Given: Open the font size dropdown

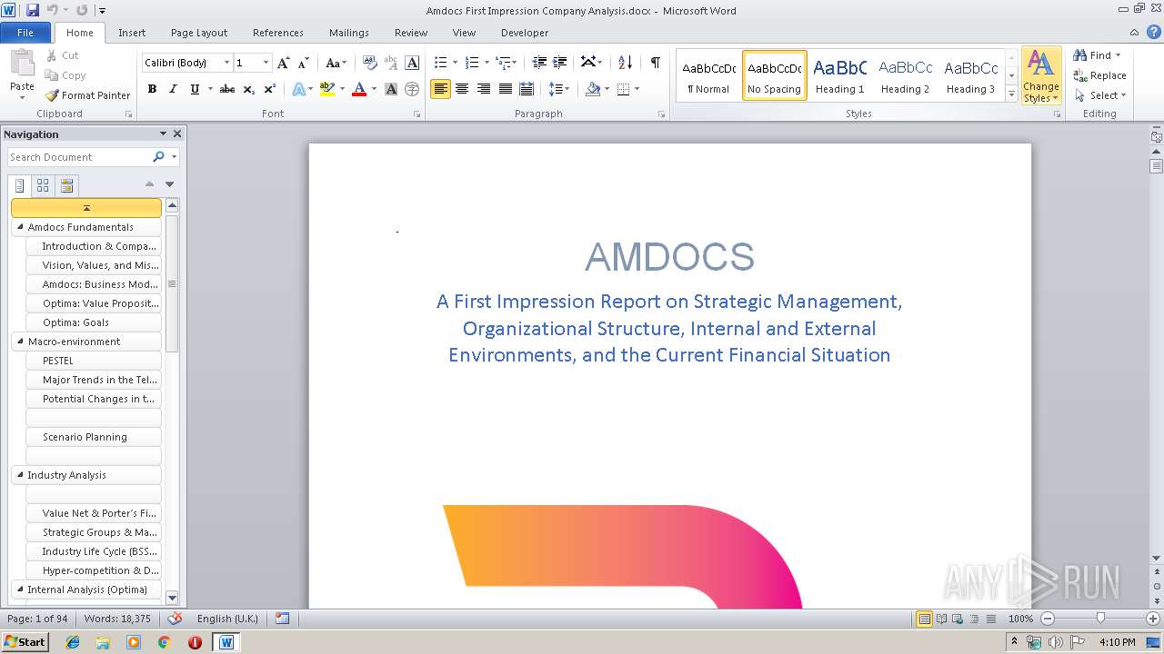Looking at the screenshot, I should [266, 63].
